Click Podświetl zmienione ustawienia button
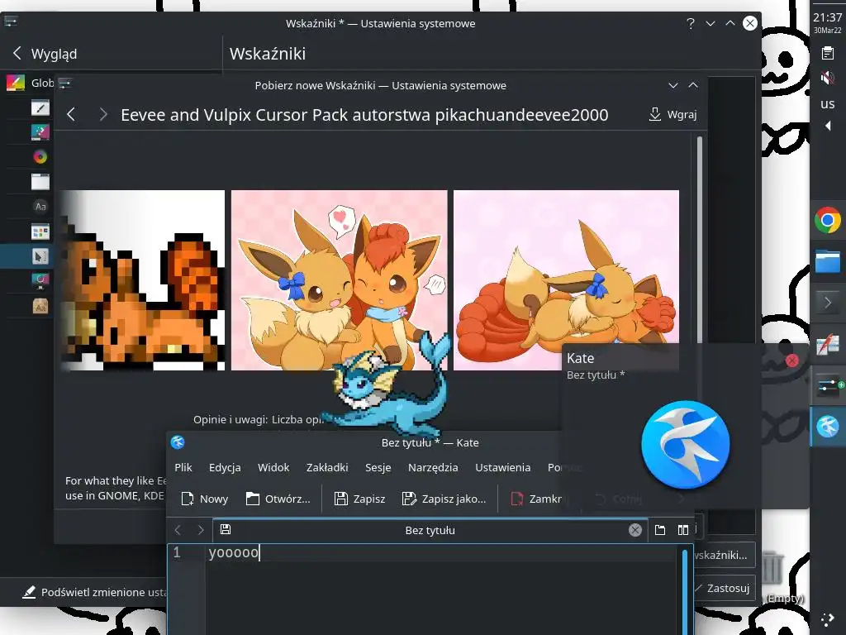The height and width of the screenshot is (635, 846). coord(95,592)
